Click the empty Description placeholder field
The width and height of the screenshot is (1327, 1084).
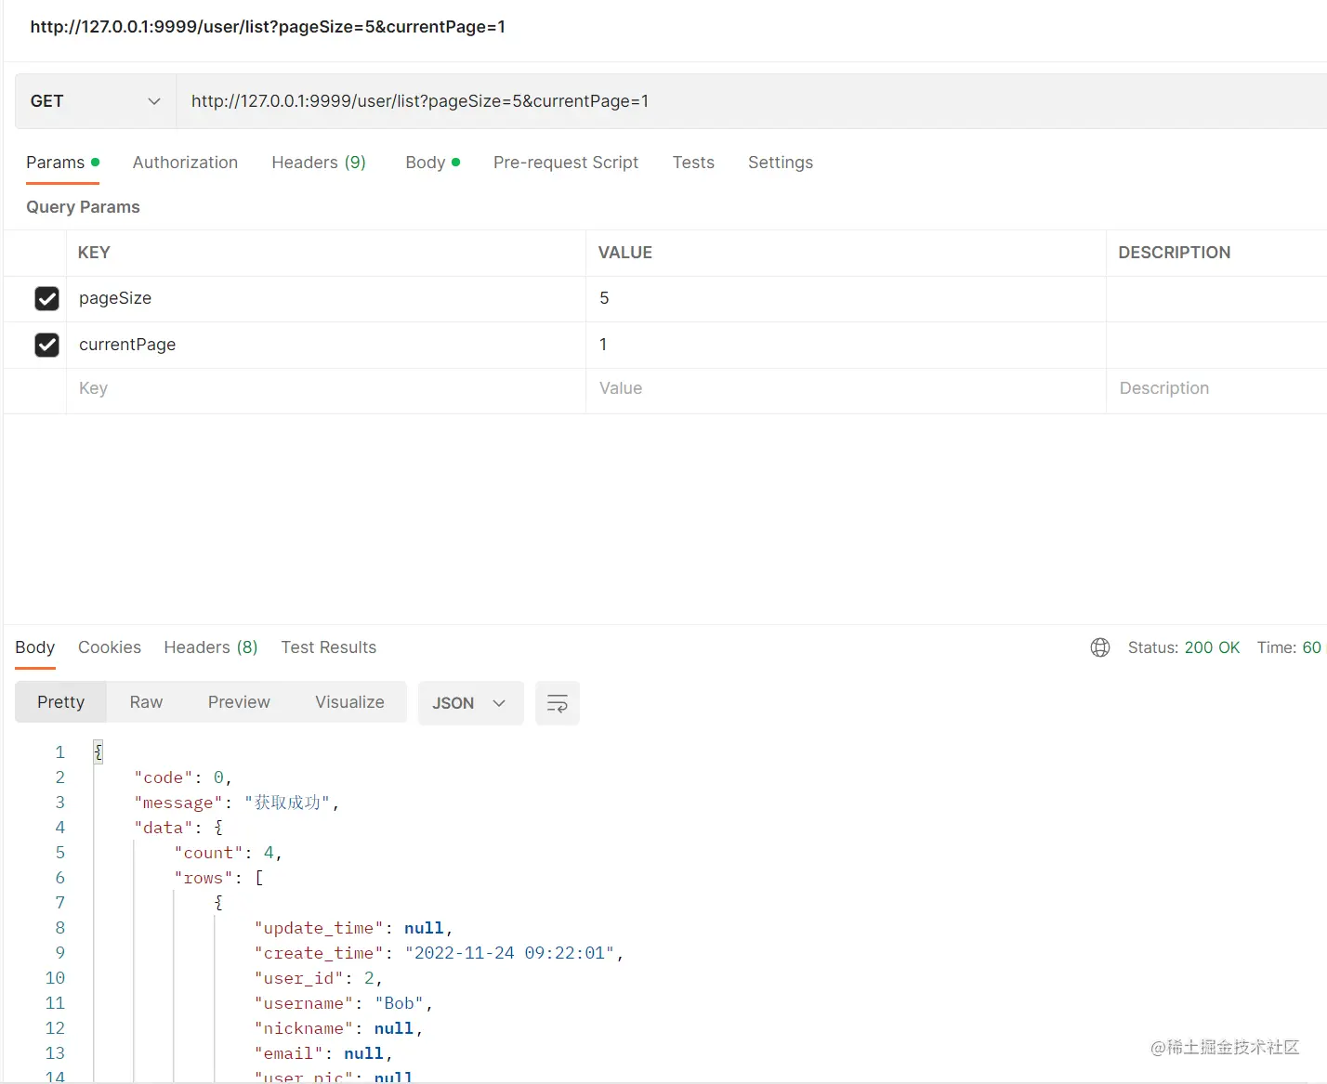[1216, 389]
